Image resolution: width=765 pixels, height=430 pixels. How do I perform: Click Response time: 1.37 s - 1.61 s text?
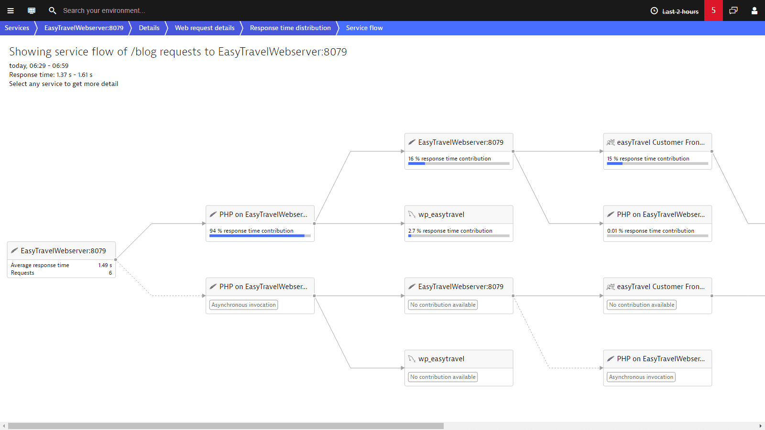51,75
